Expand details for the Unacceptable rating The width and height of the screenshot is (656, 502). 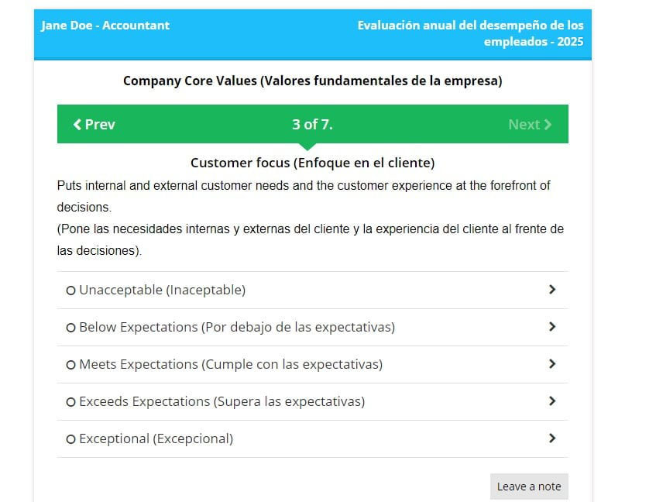coord(552,289)
